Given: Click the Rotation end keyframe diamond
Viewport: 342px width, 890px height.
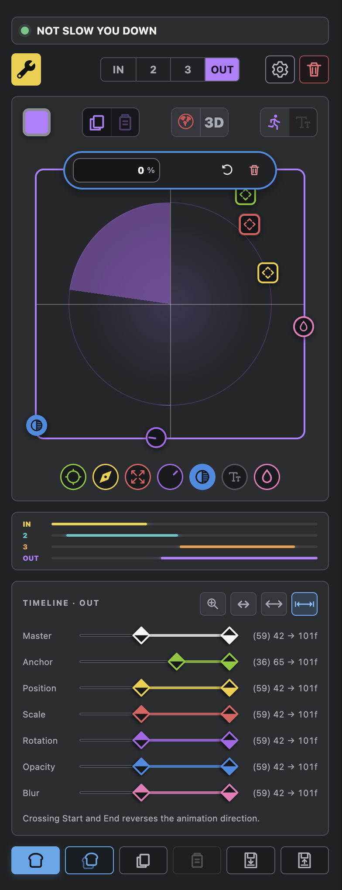Looking at the screenshot, I should coord(229,740).
